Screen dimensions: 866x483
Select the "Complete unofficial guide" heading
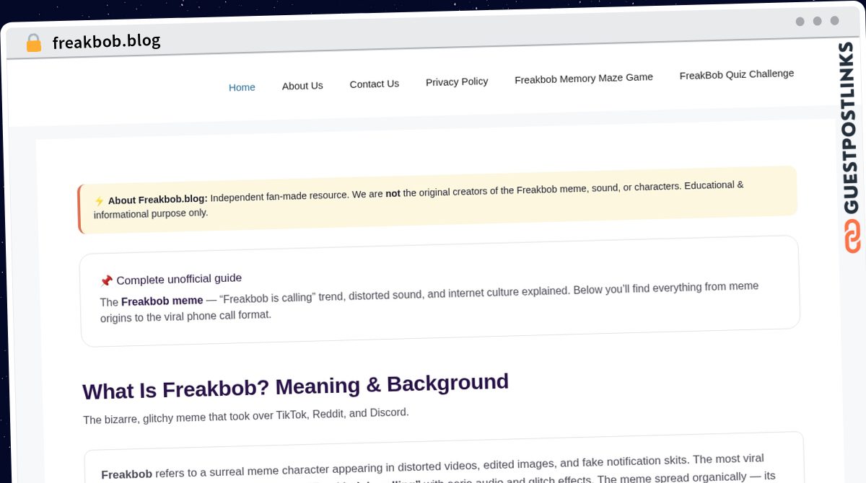pos(179,279)
